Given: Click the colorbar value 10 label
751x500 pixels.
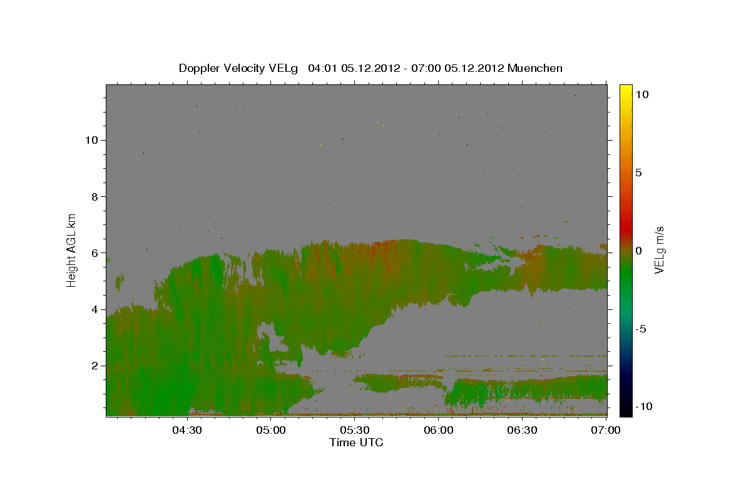Looking at the screenshot, I should pos(641,94).
